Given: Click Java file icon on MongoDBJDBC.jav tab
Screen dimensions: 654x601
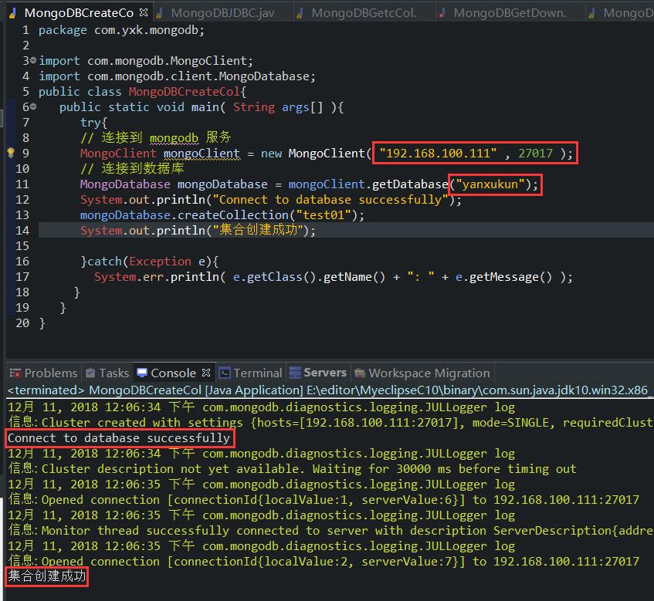Looking at the screenshot, I should pos(159,14).
